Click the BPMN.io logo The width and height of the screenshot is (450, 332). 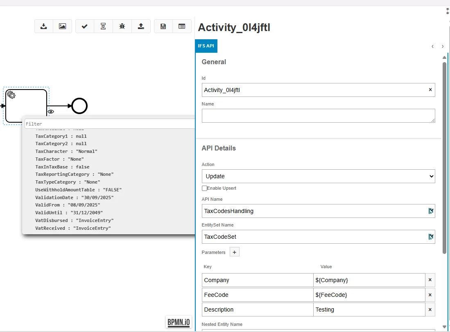[179, 322]
